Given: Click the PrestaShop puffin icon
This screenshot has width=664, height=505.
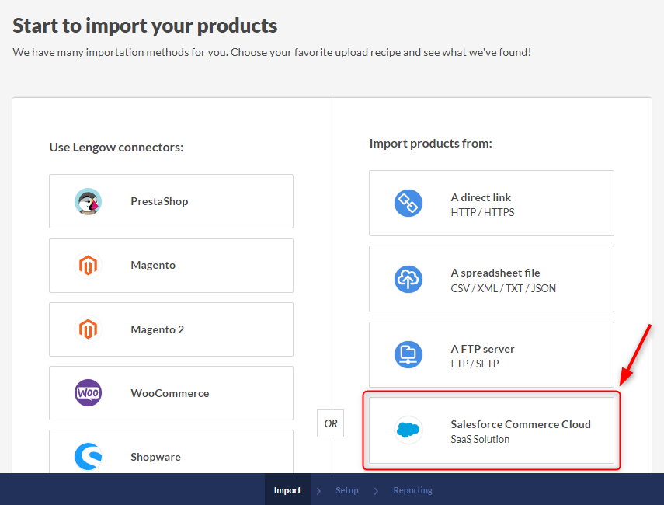Looking at the screenshot, I should click(88, 201).
